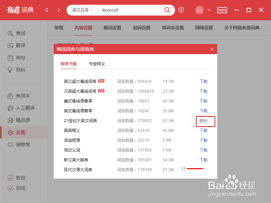Screen dimensions: 271x203
Task: Click the 82.1M size value
Action: click(x=168, y=121)
